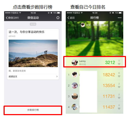Open WeRun settings gear icon
Screen dimensions: 129x119
click(58, 18)
